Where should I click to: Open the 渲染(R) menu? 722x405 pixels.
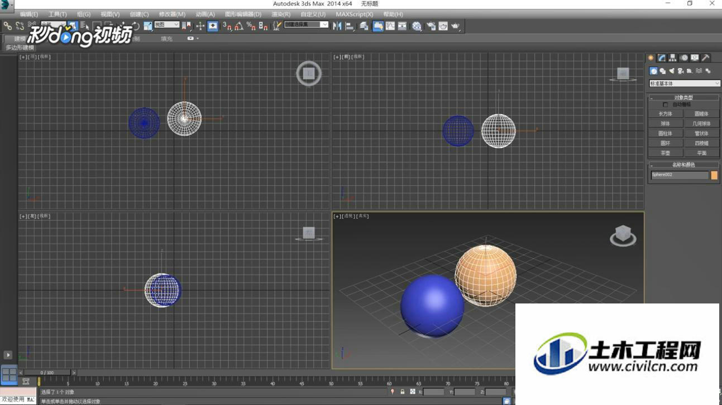(281, 14)
